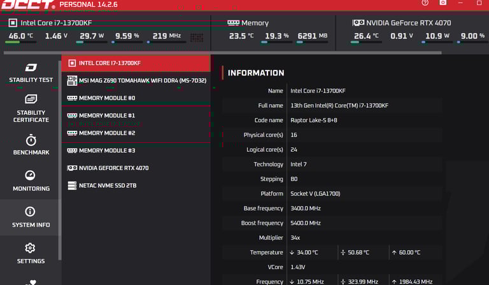Click the VCore value 1.43V
The height and width of the screenshot is (285, 489).
[x=298, y=267]
